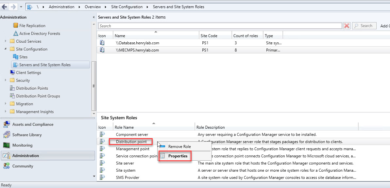390x188 pixels.
Task: Click the forward navigation arrow
Action: pos(13,7)
